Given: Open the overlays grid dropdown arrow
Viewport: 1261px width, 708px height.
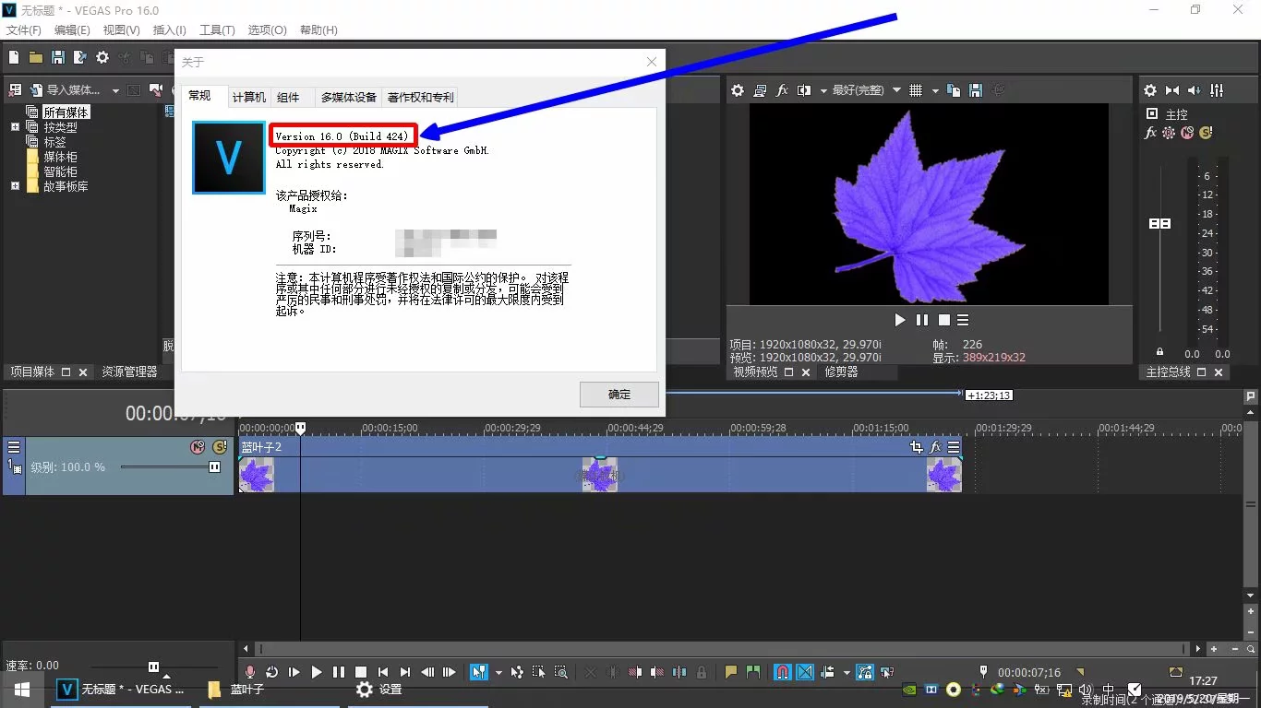Looking at the screenshot, I should click(x=935, y=90).
